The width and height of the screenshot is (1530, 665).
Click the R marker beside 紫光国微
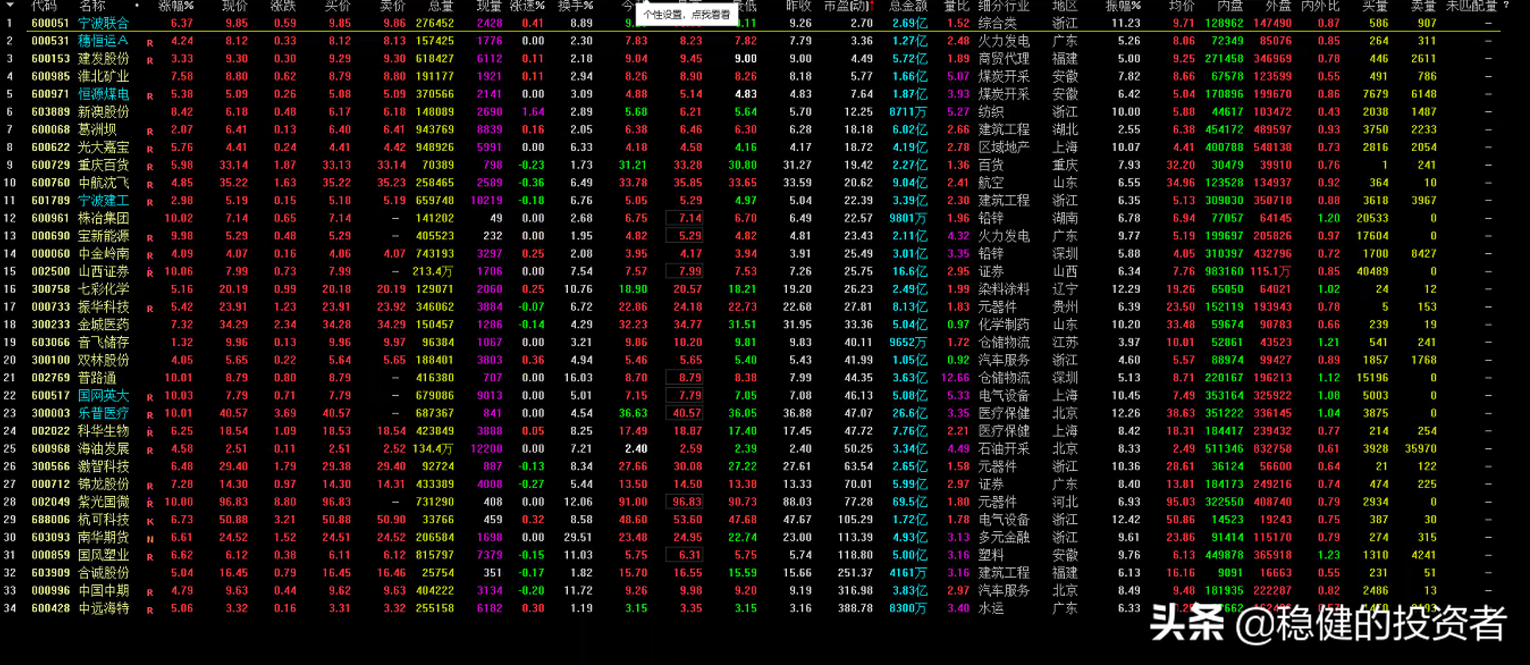click(x=150, y=503)
